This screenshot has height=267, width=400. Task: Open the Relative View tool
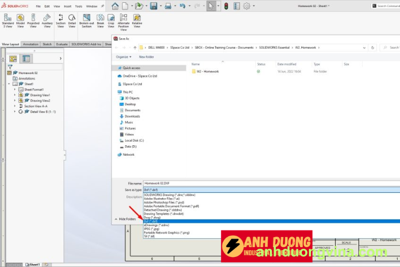click(x=137, y=21)
